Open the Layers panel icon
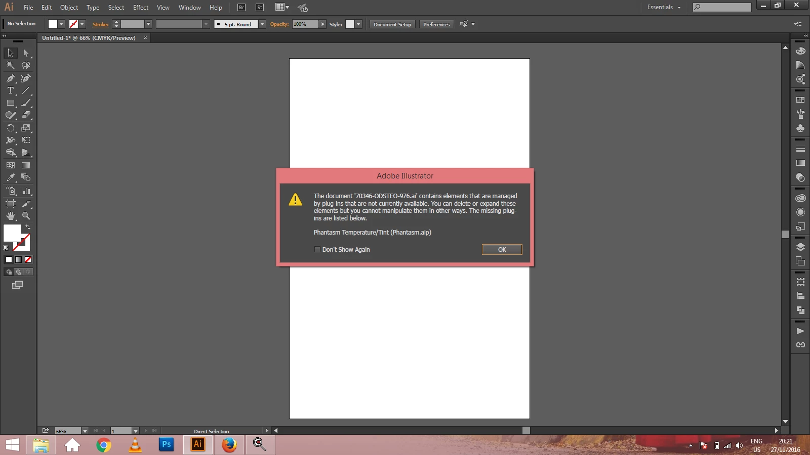The width and height of the screenshot is (810, 455). tap(800, 247)
